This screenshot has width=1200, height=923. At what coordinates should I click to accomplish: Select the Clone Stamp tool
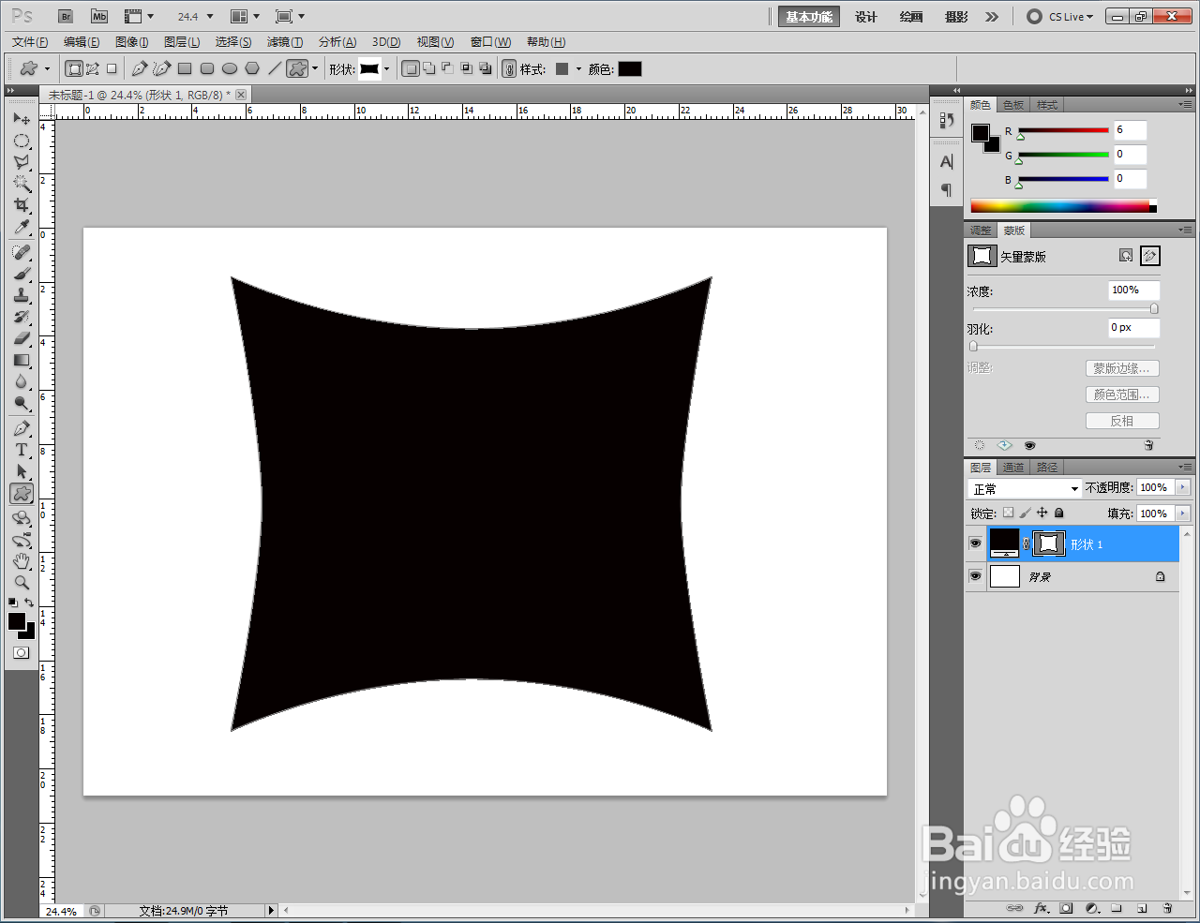coord(22,296)
